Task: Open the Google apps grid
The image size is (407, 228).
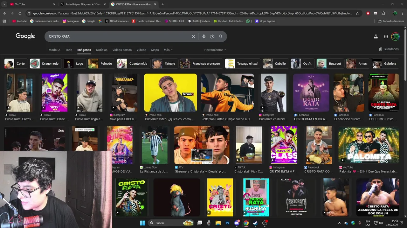Action: point(386,36)
